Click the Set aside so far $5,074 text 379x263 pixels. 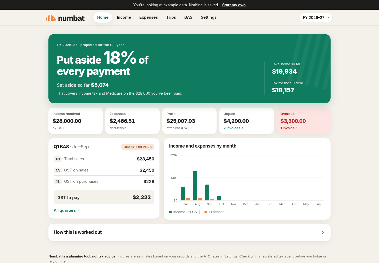coord(83,85)
